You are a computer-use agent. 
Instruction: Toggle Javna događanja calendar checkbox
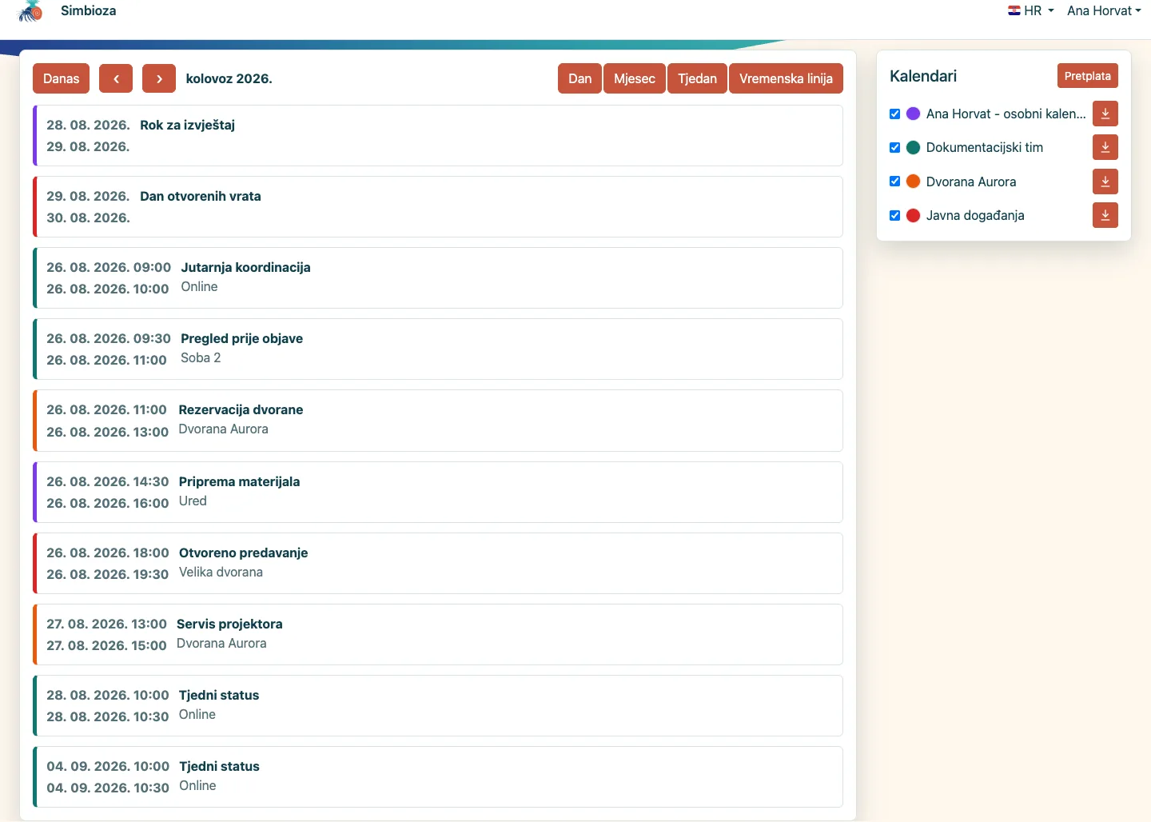[x=895, y=215]
